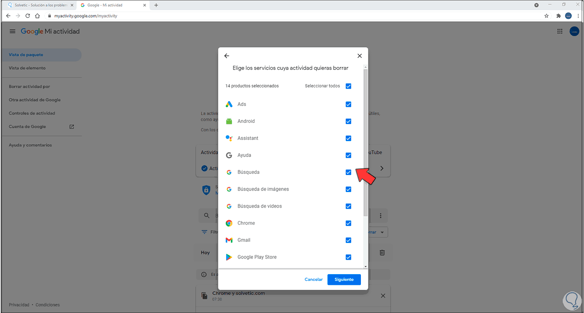This screenshot has width=584, height=313.
Task: Switch to the Solvetic browser tab
Action: pyautogui.click(x=40, y=5)
